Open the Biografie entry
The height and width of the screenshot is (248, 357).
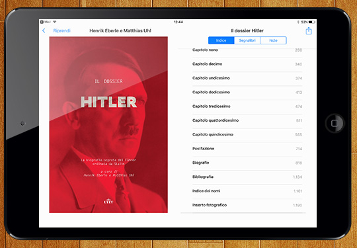(x=247, y=163)
